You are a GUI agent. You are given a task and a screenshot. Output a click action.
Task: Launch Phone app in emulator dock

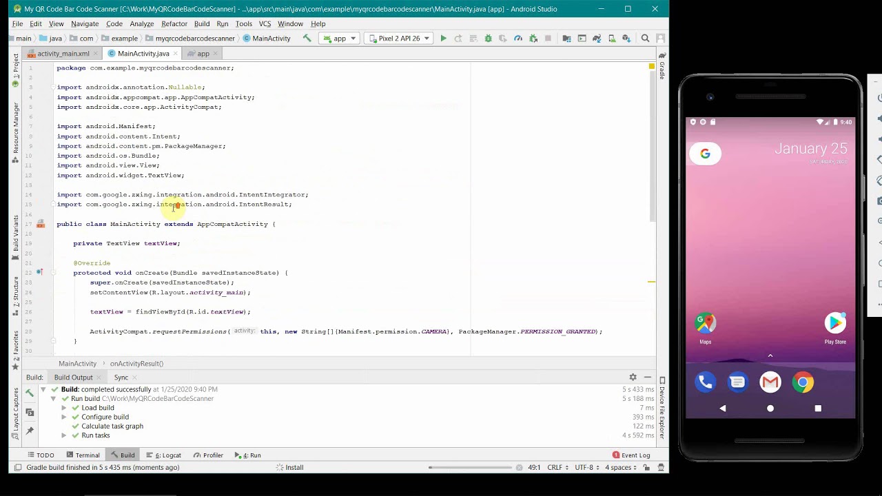[705, 382]
